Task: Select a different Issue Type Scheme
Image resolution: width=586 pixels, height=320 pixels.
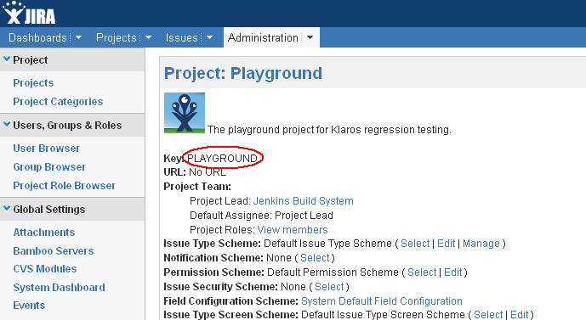Action: (415, 243)
